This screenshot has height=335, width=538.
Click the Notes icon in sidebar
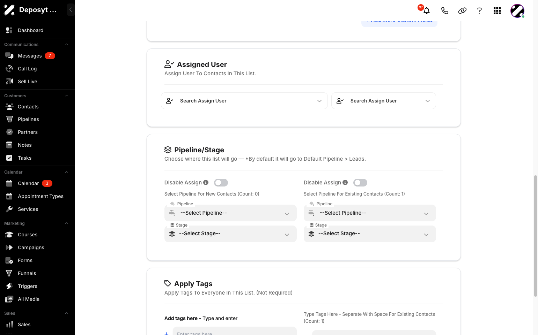click(9, 145)
